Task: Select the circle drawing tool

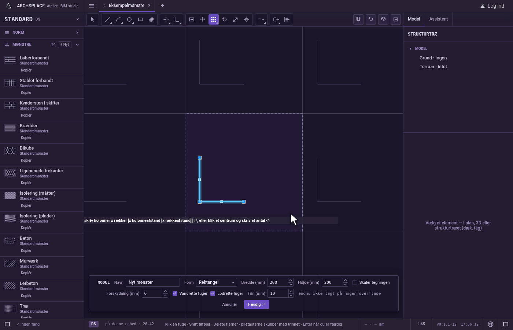Action: click(x=129, y=19)
